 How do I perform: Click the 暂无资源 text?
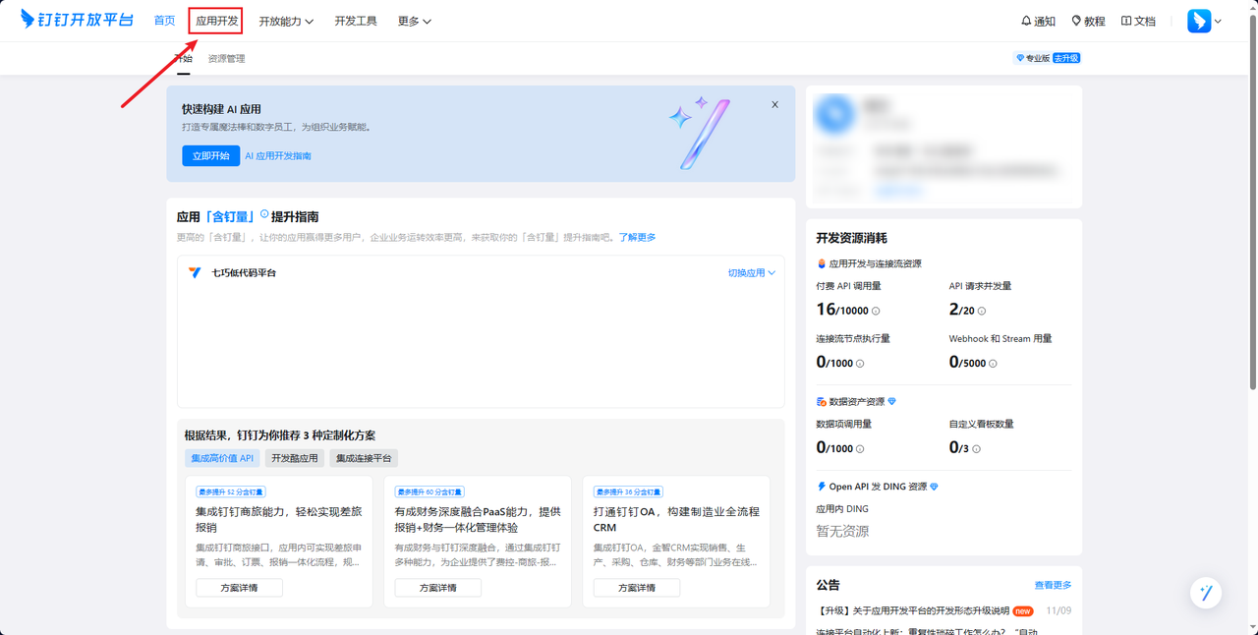point(842,531)
